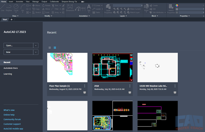Add a new drawing tab

coord(12,20)
